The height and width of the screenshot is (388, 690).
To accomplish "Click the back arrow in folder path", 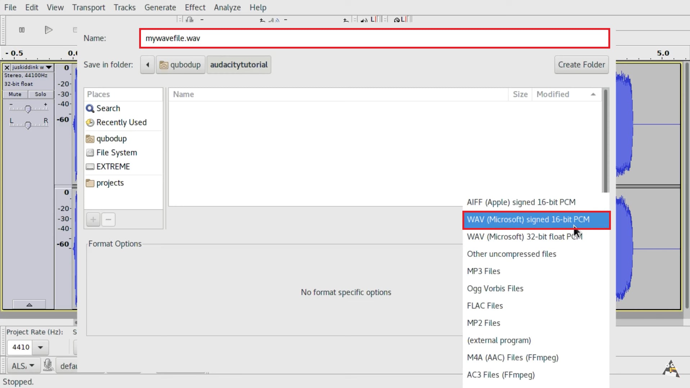I will pos(147,65).
